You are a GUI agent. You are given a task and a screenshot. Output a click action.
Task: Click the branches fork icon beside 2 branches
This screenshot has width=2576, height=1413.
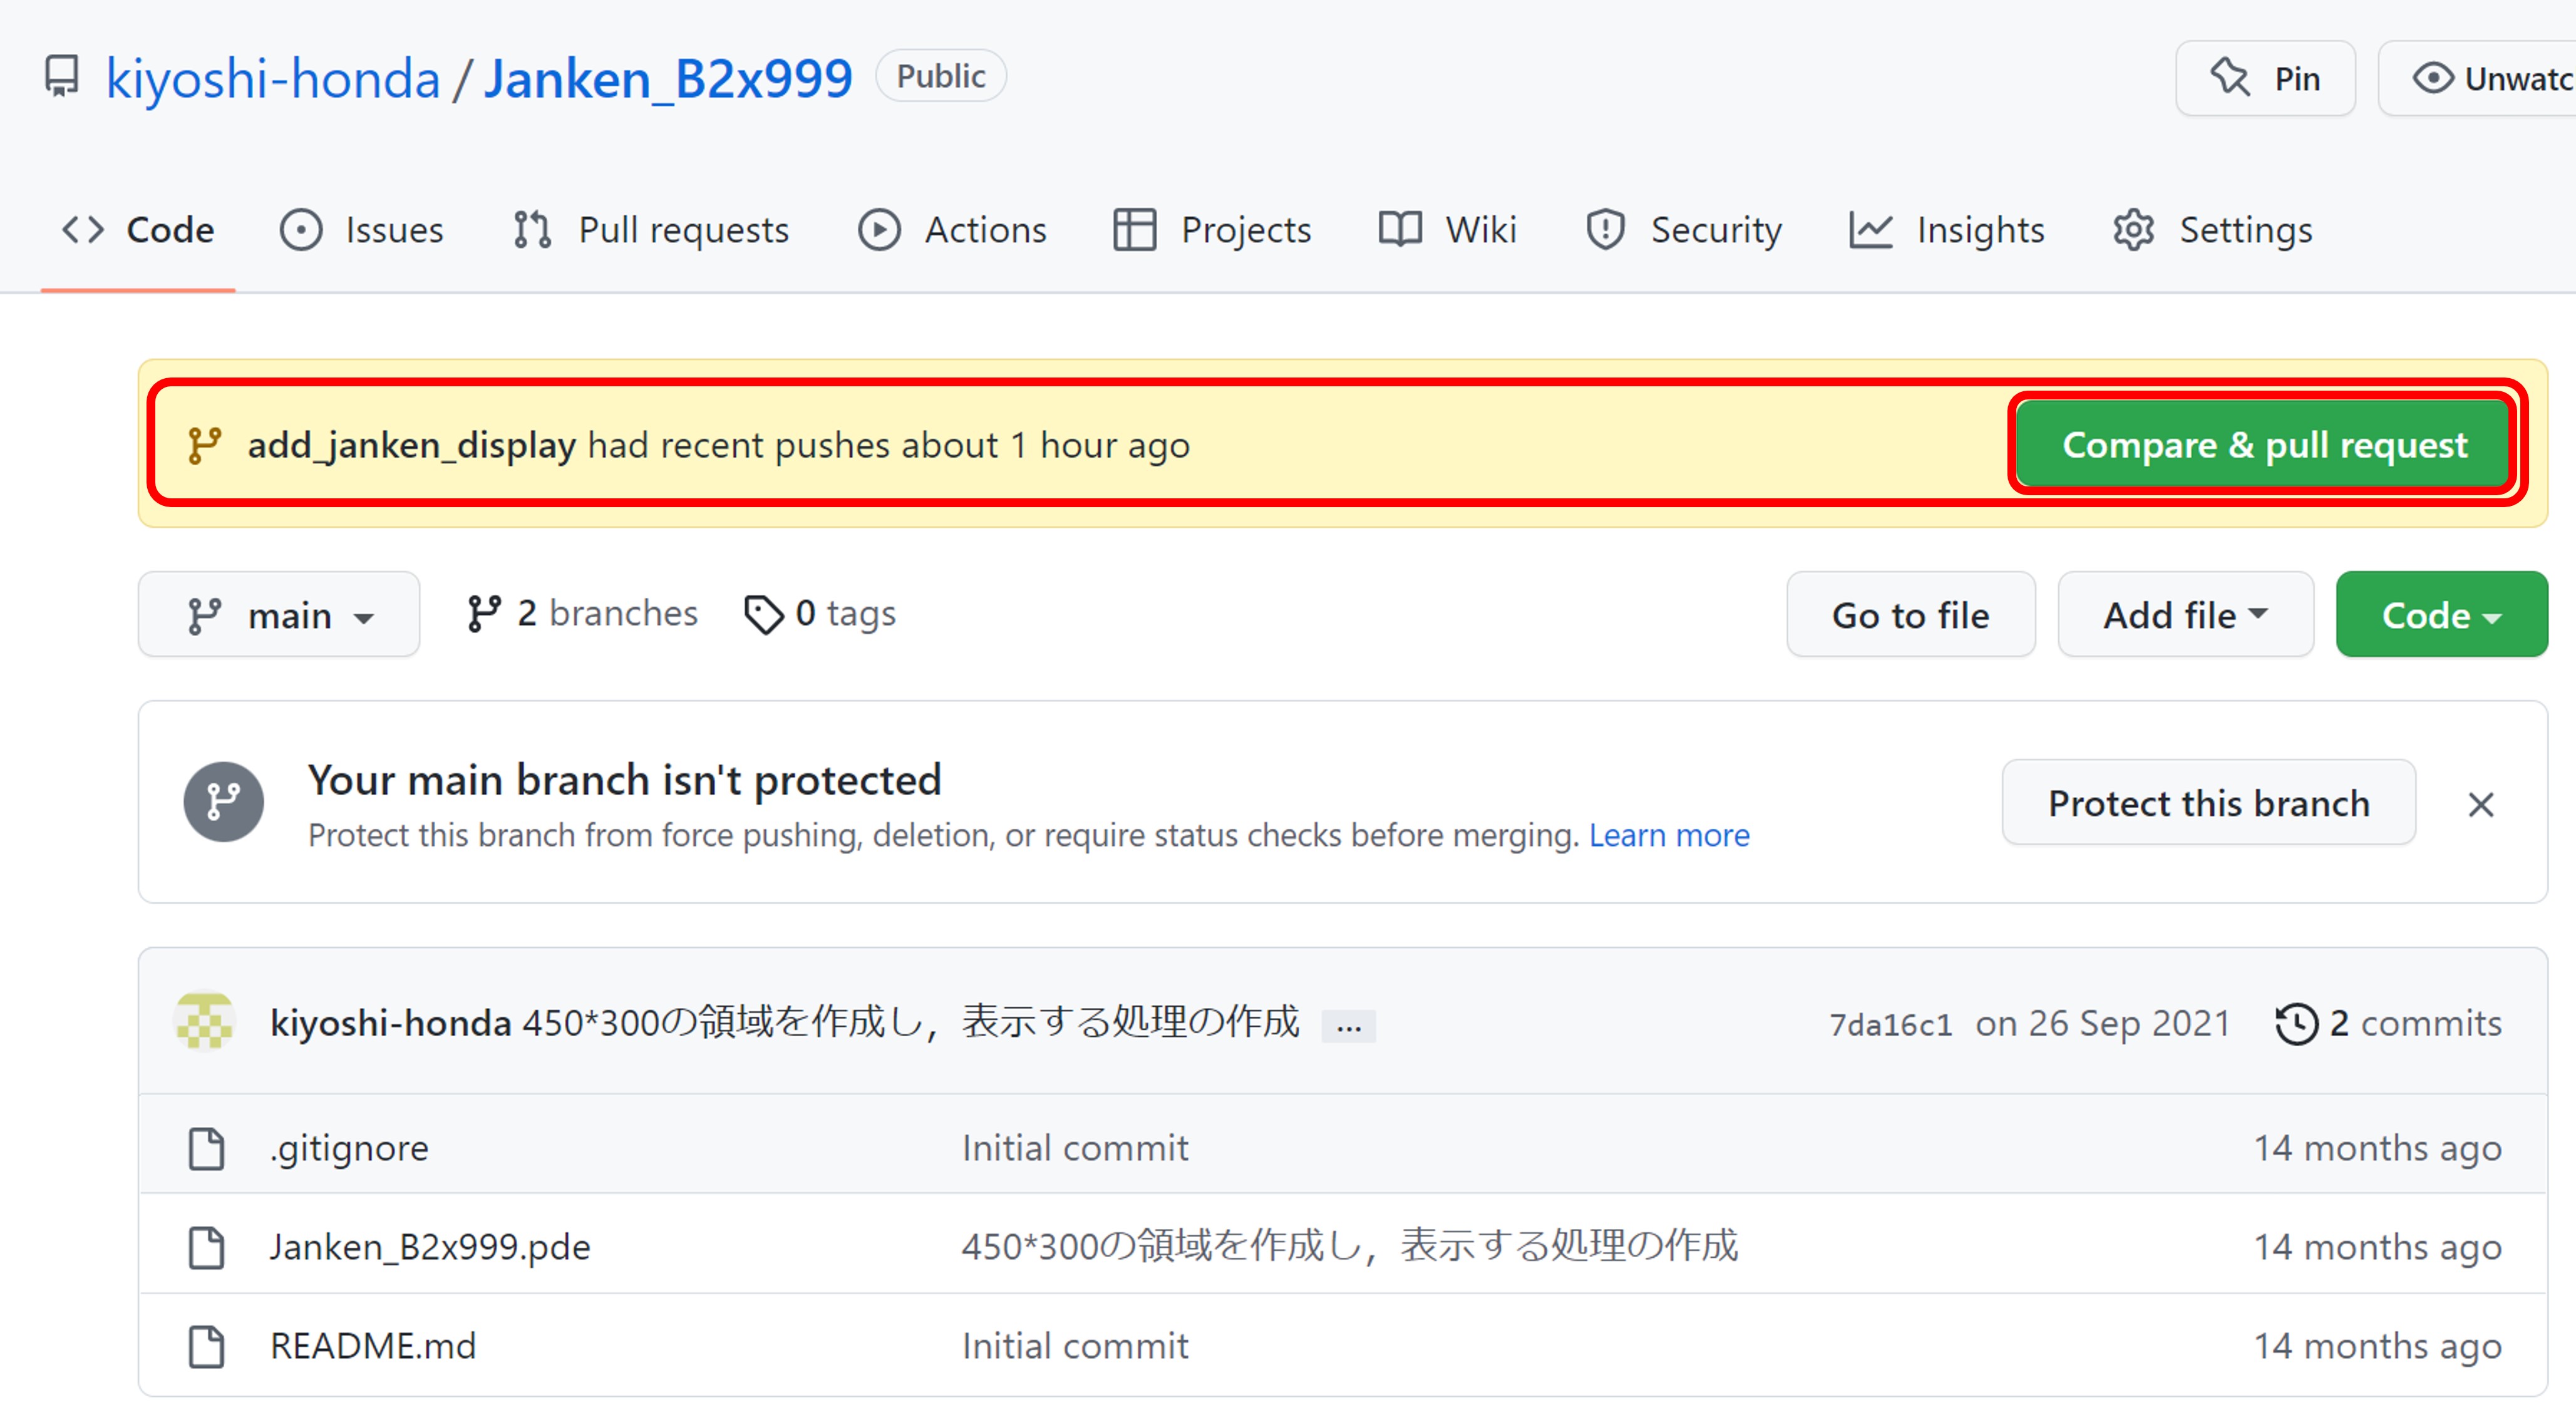tap(485, 613)
